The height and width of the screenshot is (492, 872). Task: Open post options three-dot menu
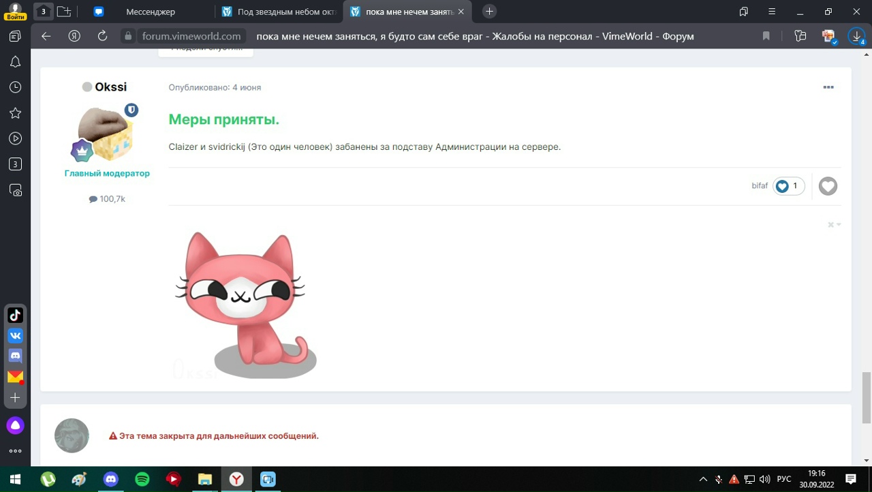pos(828,87)
